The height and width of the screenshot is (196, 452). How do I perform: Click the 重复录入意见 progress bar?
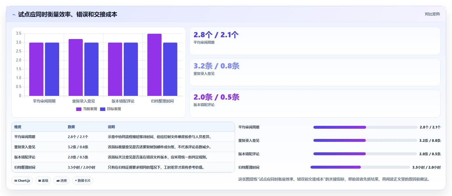pyautogui.click(x=365, y=140)
